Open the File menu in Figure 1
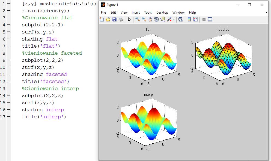The image size is (271, 161). 103,13
